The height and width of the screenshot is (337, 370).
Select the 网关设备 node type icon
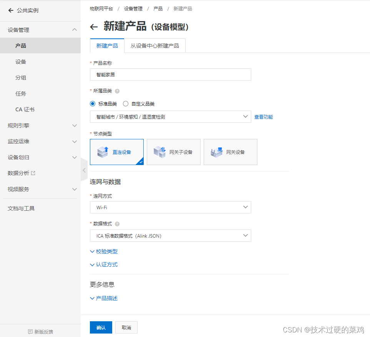pos(230,152)
